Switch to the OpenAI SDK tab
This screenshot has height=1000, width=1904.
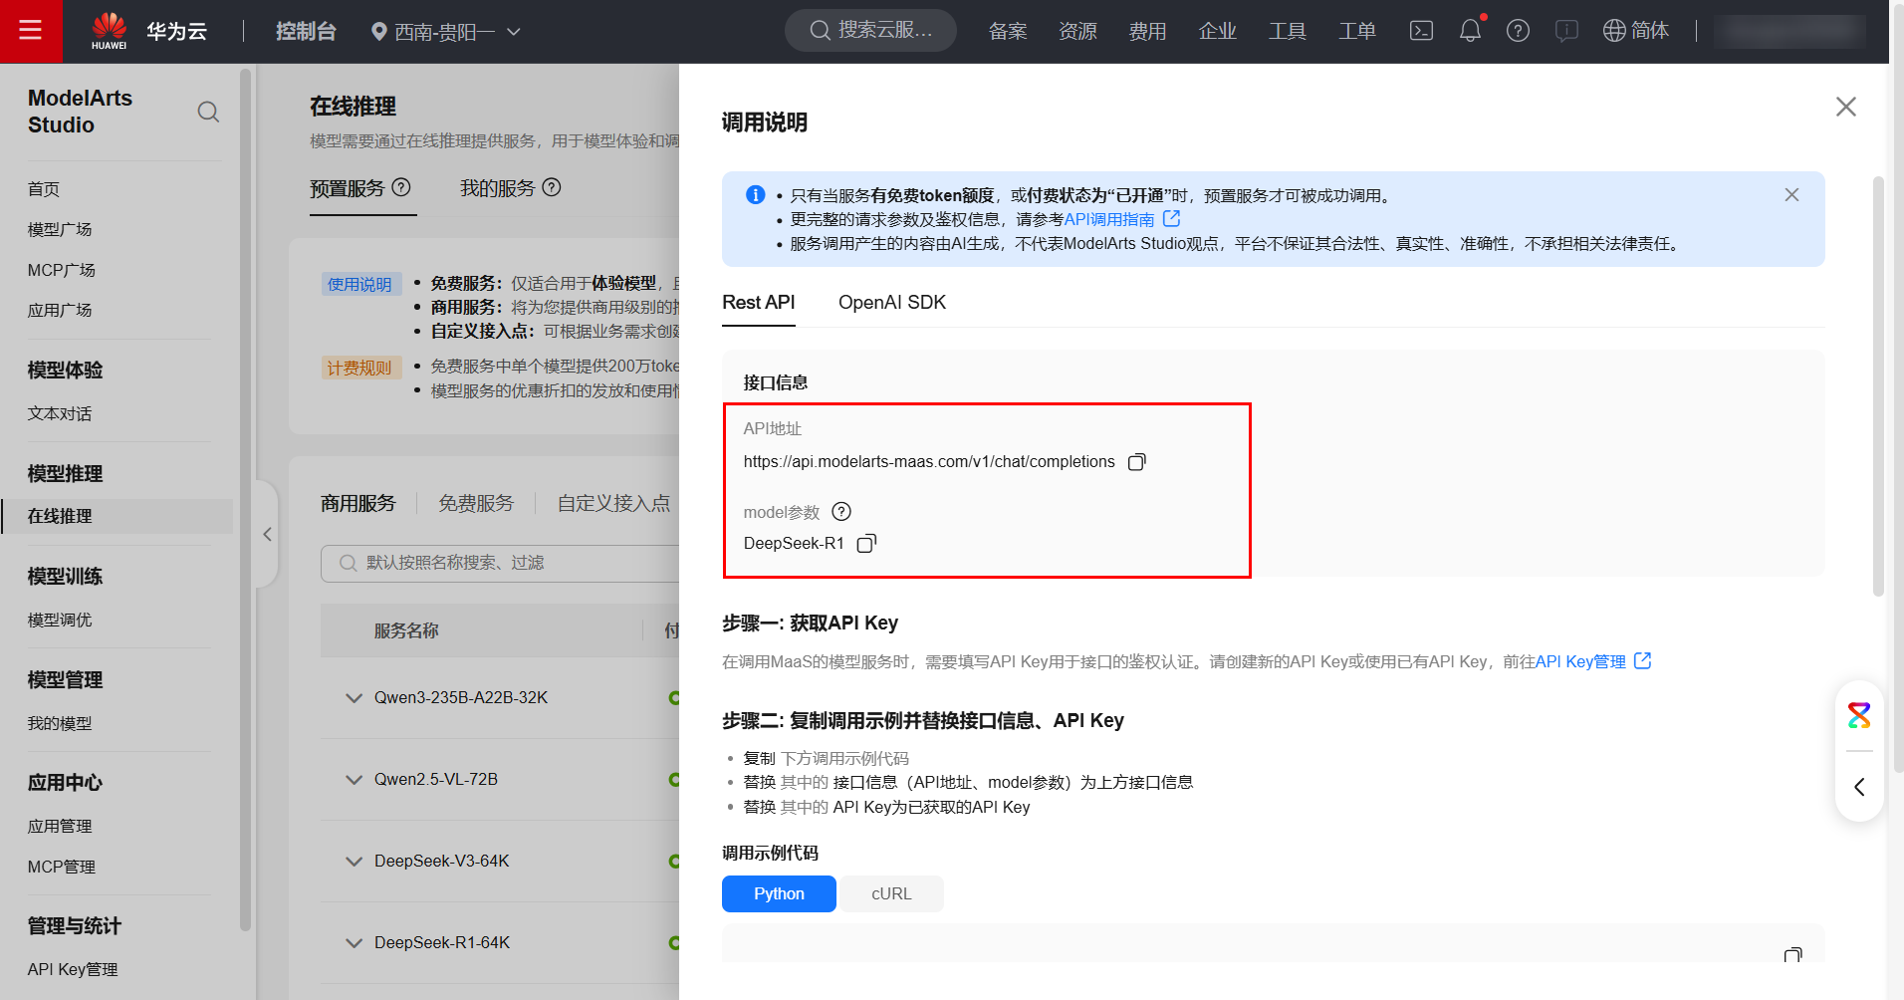[x=892, y=303]
